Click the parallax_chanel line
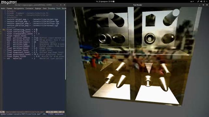209x117 pixels. [x=36, y=46]
